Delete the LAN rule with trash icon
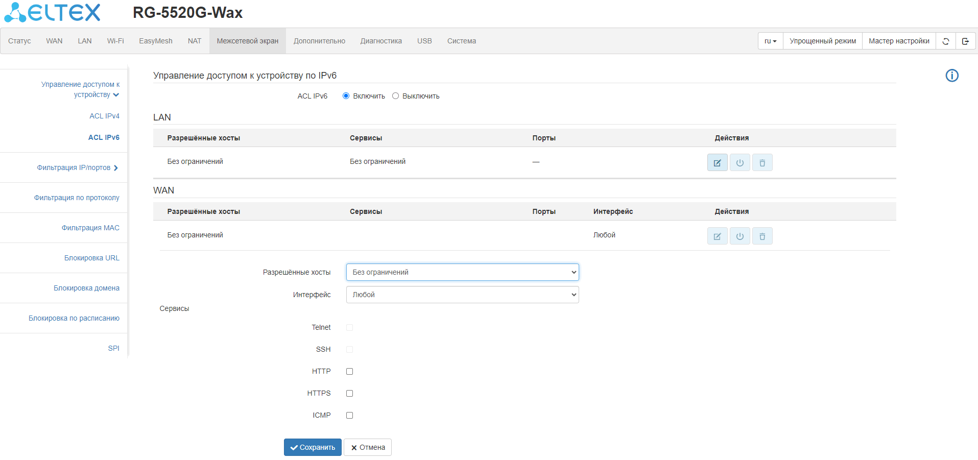The height and width of the screenshot is (460, 978). (x=762, y=163)
